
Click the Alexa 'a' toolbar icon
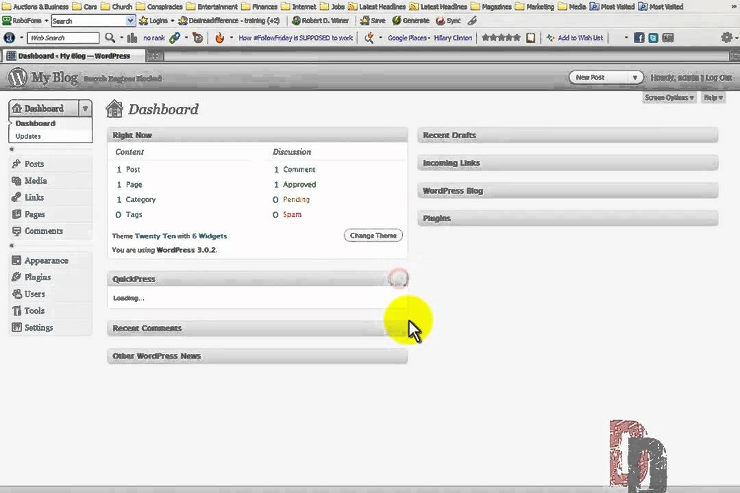click(x=9, y=38)
